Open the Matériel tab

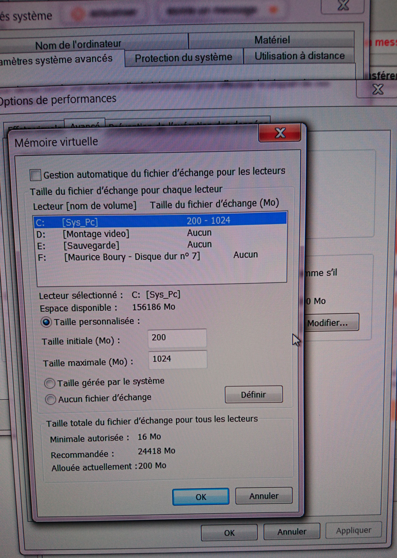point(272,40)
